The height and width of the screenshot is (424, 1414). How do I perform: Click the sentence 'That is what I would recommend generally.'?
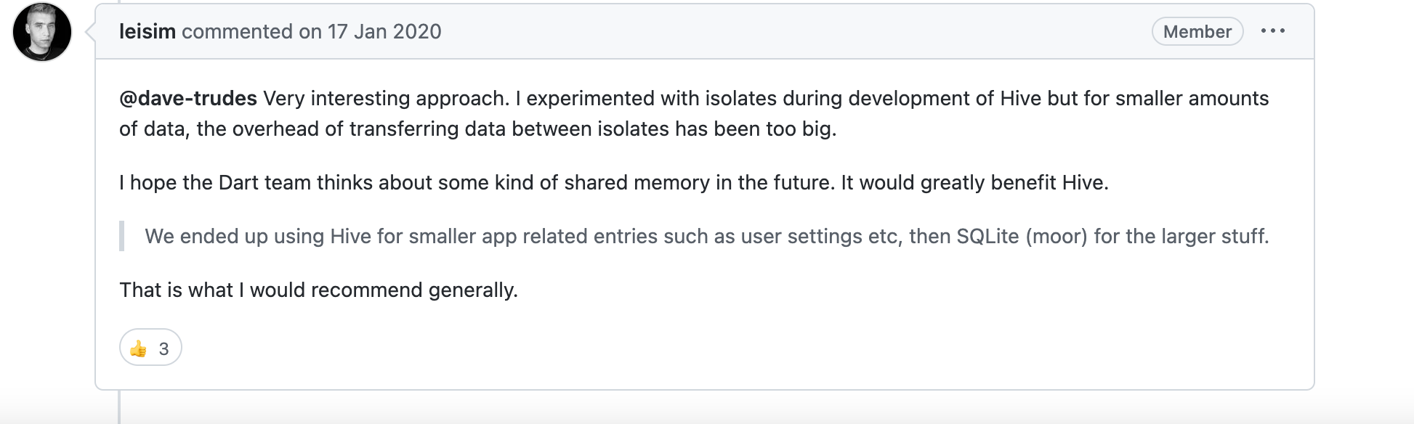click(x=318, y=290)
